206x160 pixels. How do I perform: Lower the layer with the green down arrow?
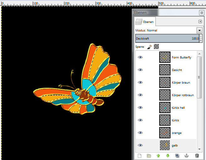(x=168, y=156)
